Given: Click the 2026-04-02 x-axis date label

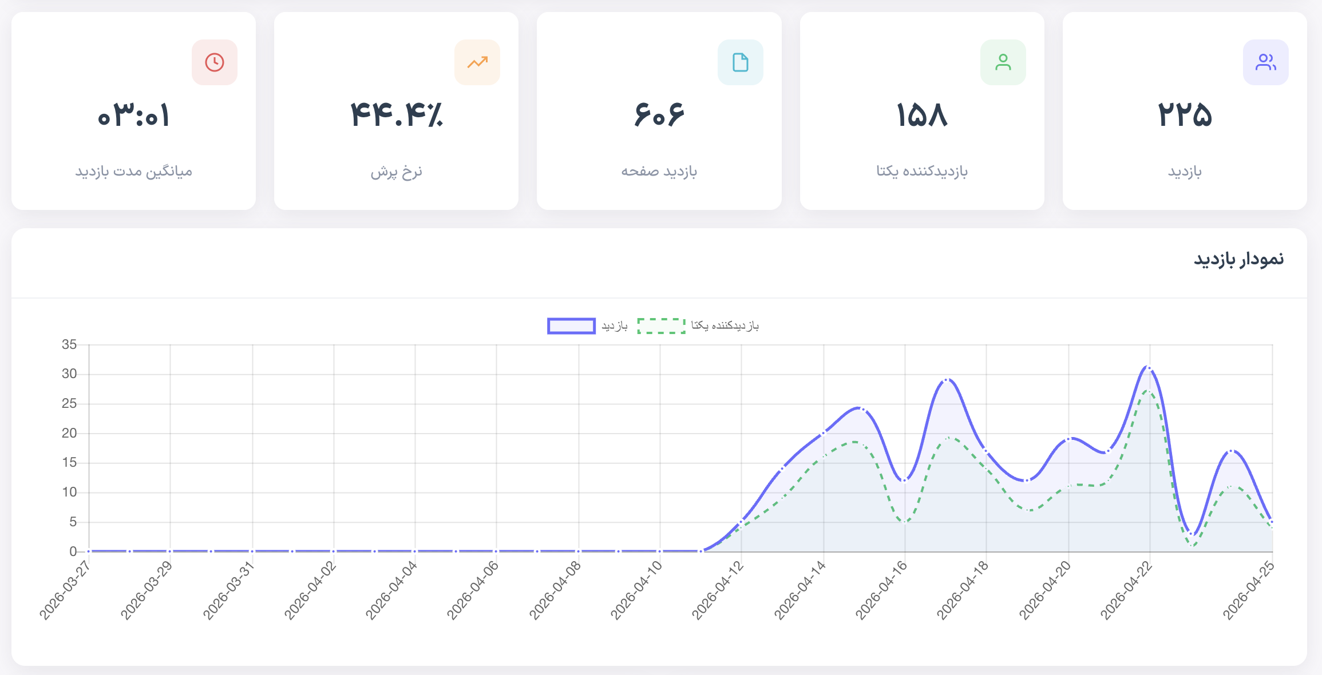Looking at the screenshot, I should pyautogui.click(x=310, y=590).
